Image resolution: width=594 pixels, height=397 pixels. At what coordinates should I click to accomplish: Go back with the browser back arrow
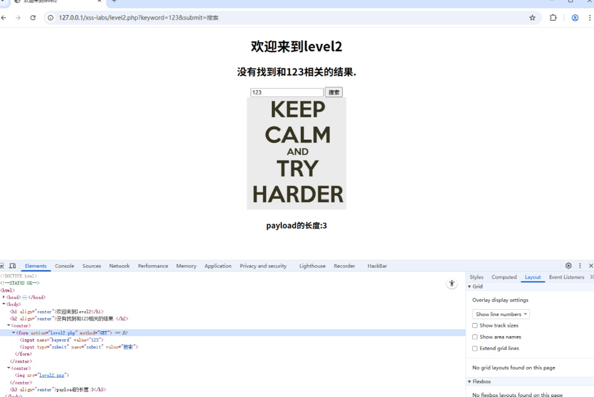point(3,18)
